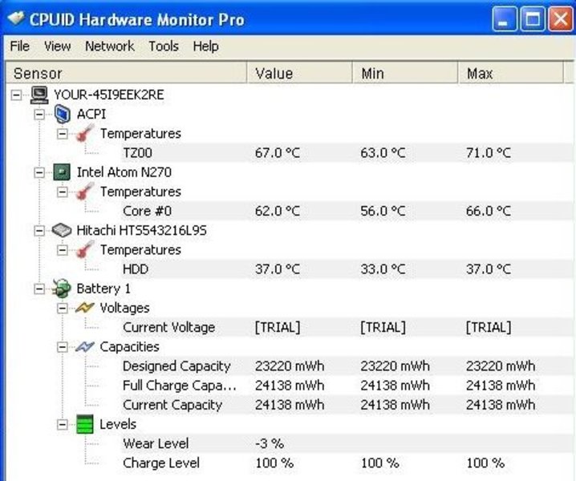Click the Capacities graph icon
The width and height of the screenshot is (576, 481).
85,346
